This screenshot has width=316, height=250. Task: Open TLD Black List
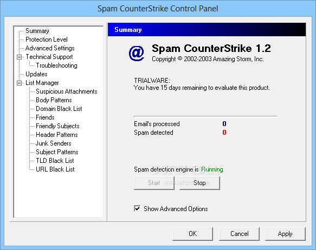pos(55,161)
